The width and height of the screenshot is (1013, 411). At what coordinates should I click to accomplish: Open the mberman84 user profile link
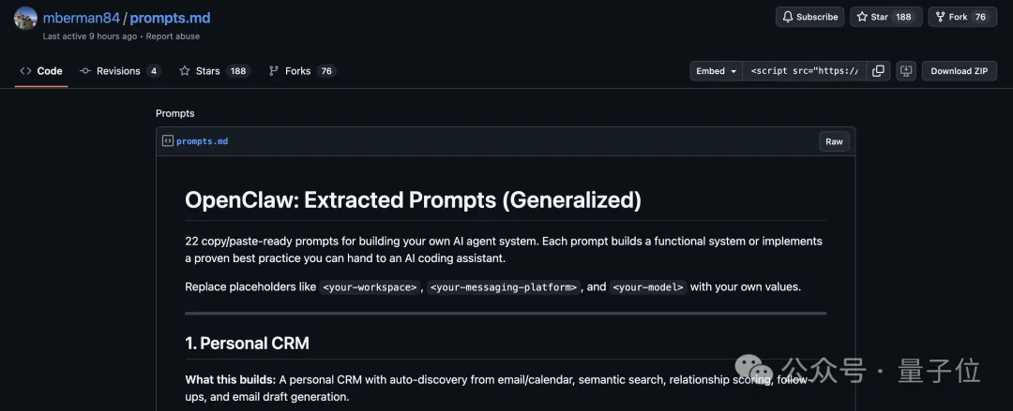tap(82, 18)
